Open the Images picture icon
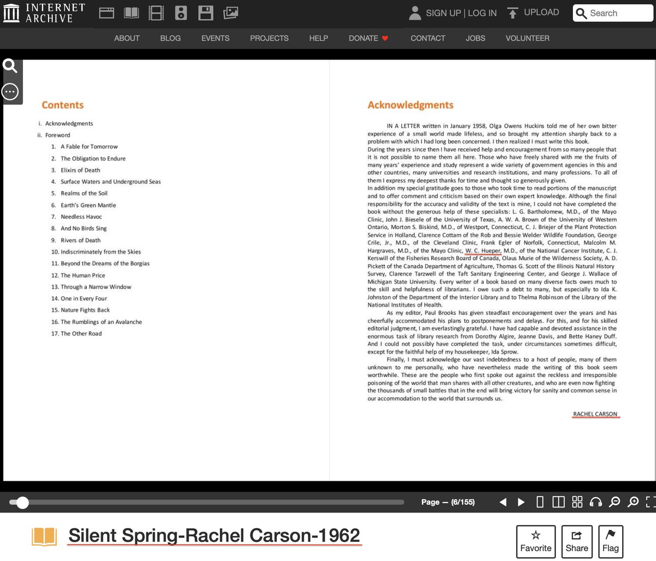 [x=231, y=13]
